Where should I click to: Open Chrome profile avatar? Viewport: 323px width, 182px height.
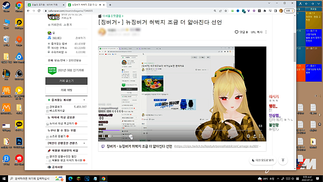point(281,11)
